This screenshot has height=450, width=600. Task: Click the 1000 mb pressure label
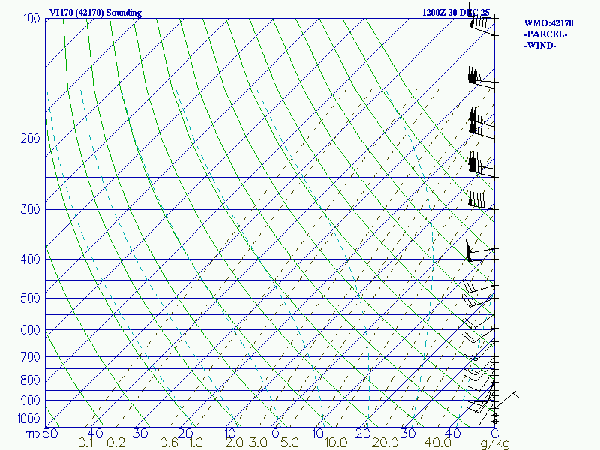[28, 418]
